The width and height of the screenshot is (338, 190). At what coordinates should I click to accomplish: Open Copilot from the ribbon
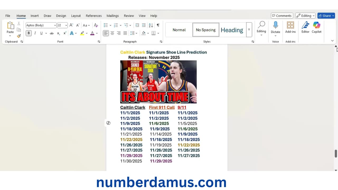tap(317, 25)
